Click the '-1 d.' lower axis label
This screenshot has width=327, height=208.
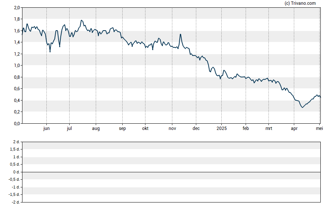[x=16, y=187]
